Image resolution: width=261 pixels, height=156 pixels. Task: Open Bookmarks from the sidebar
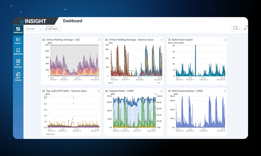(18, 51)
